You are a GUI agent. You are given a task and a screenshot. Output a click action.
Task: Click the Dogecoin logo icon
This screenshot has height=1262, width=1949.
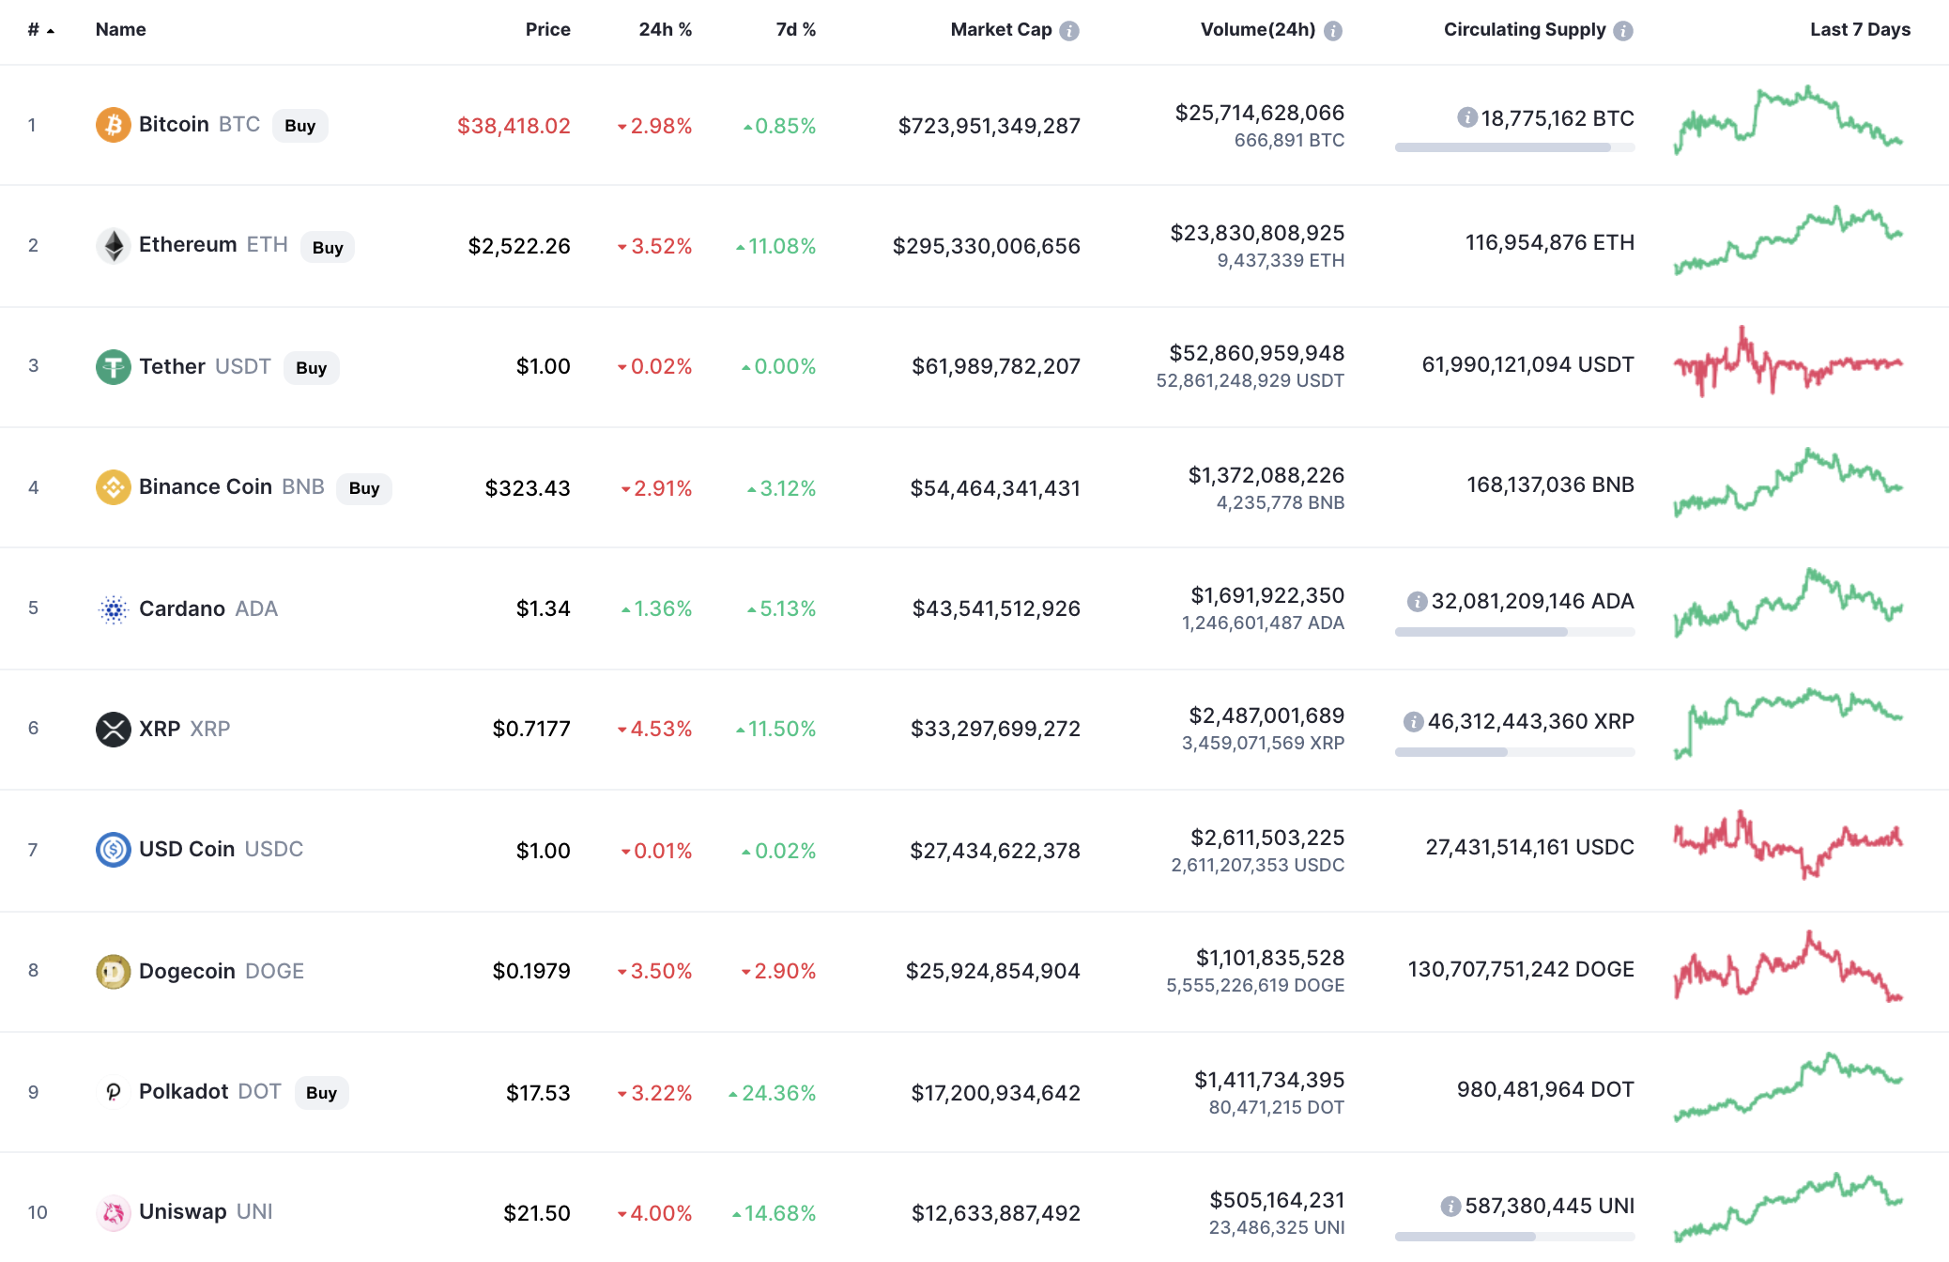114,971
